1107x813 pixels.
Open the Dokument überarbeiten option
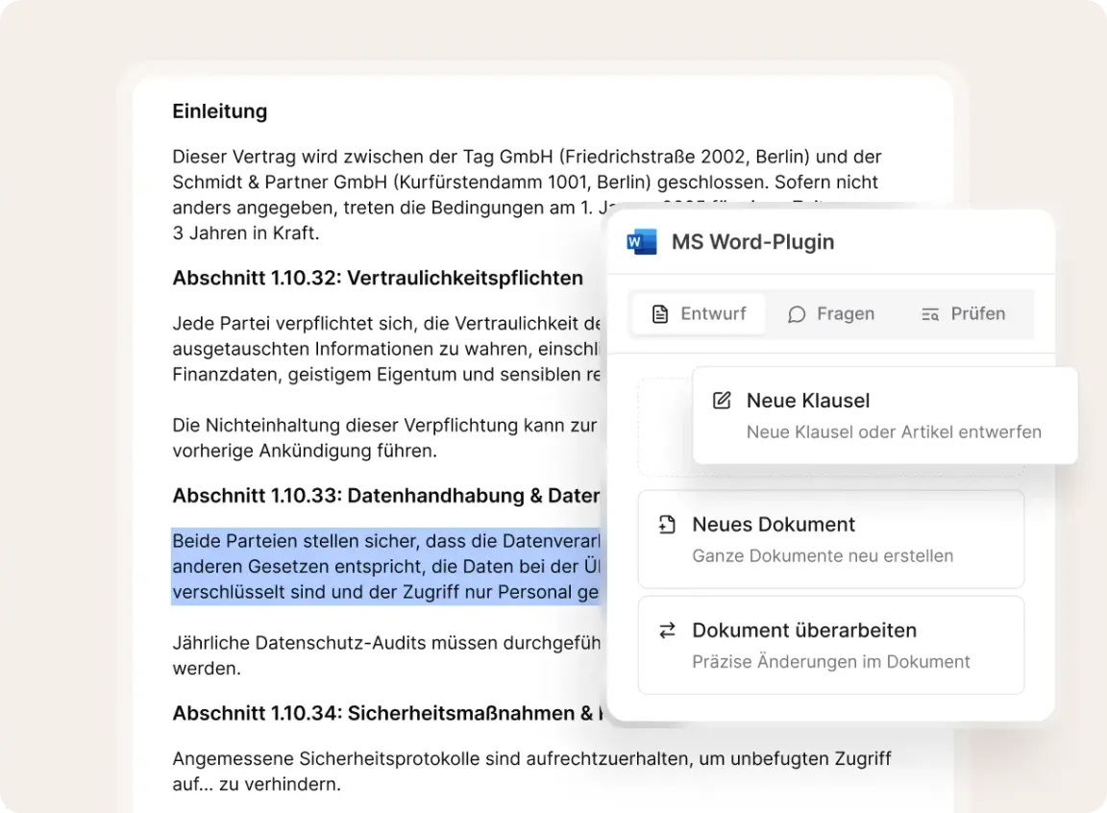[830, 645]
